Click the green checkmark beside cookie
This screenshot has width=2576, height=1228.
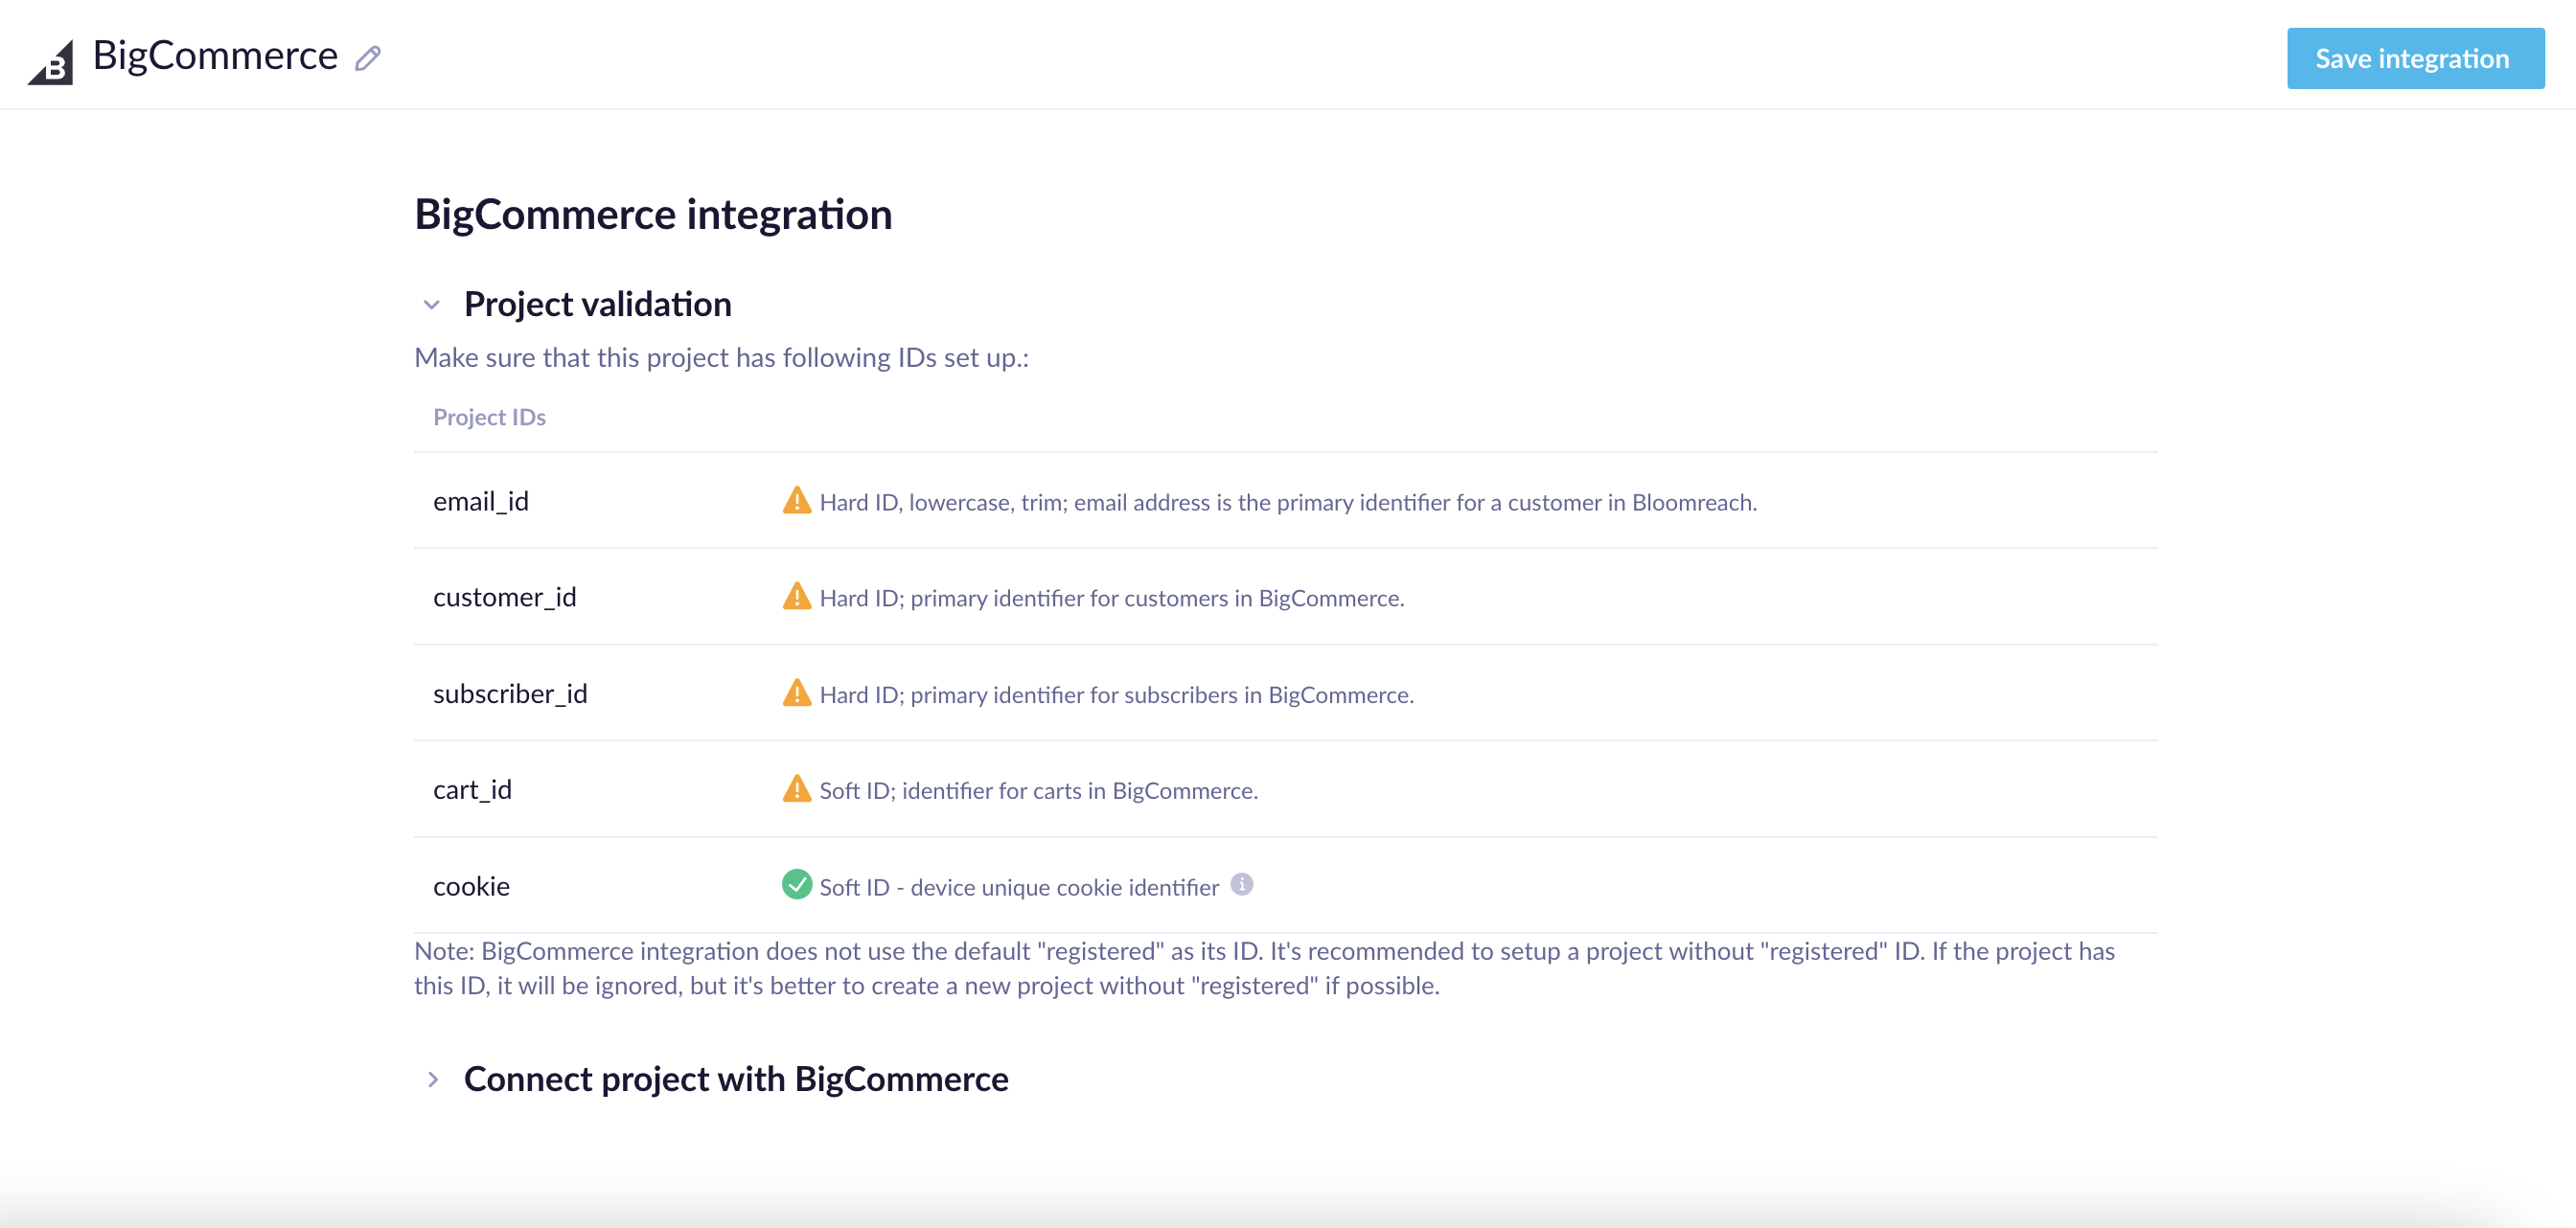click(x=796, y=885)
